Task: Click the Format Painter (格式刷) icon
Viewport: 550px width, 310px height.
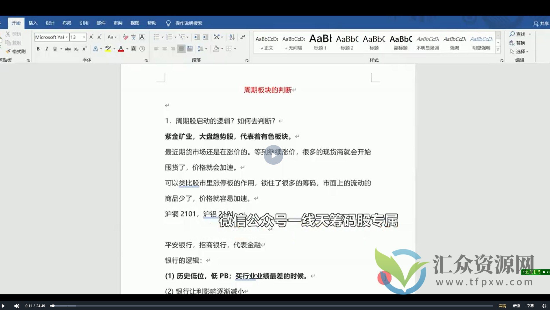Action: 9,51
